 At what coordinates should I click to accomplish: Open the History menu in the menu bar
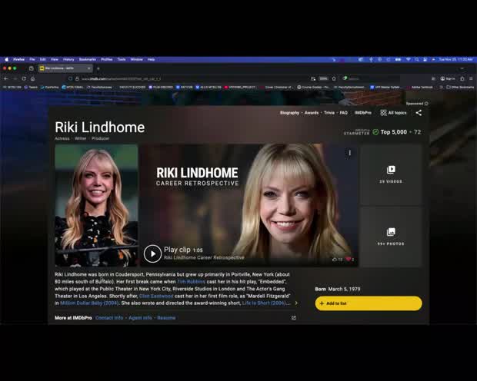click(68, 59)
